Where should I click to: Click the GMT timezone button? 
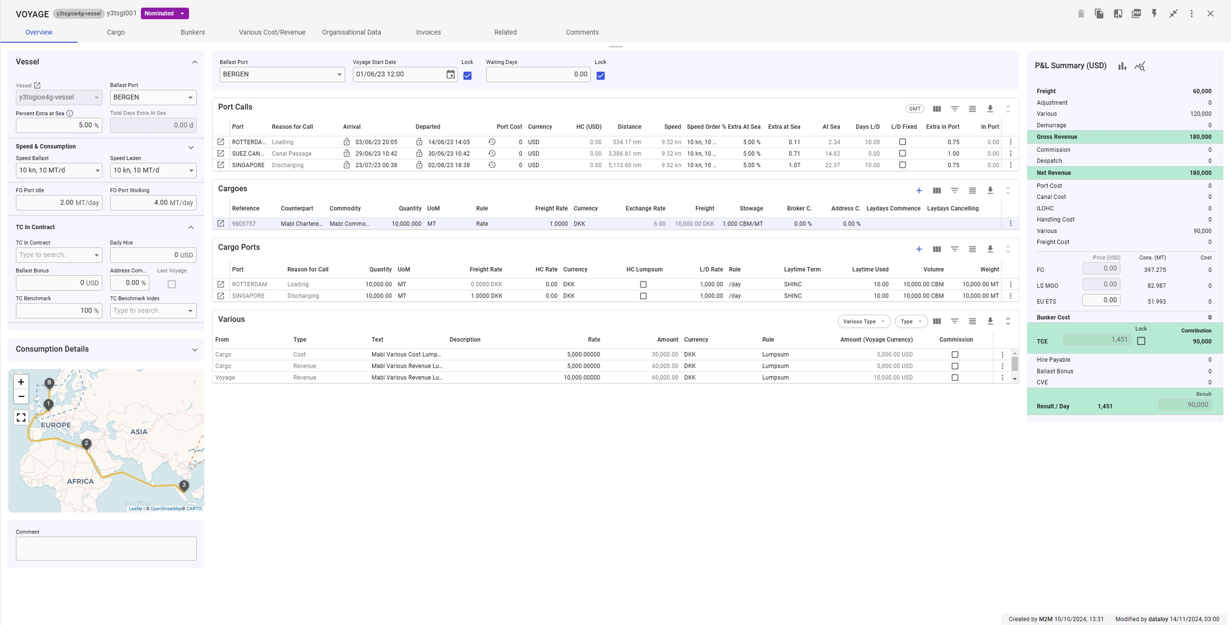pyautogui.click(x=914, y=109)
